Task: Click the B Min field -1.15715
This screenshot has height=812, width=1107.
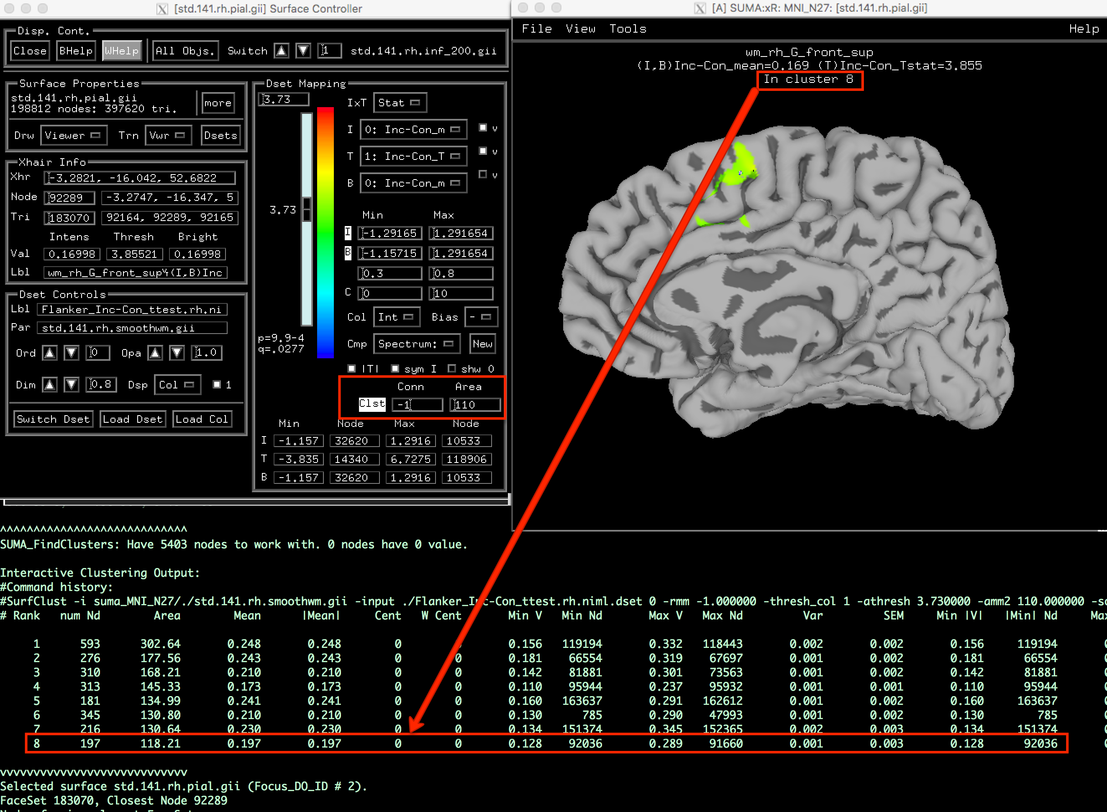Action: coord(389,253)
